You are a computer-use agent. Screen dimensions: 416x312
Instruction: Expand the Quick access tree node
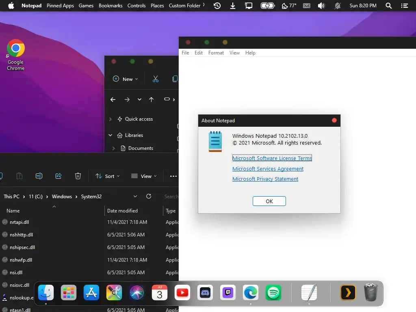point(110,119)
